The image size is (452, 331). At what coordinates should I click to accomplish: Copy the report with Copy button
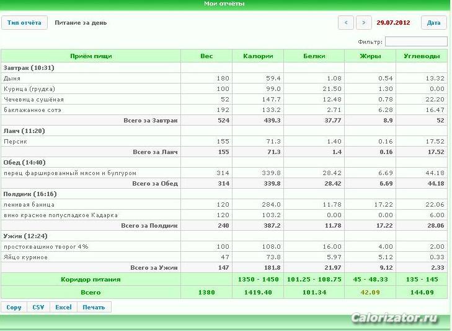(14, 307)
